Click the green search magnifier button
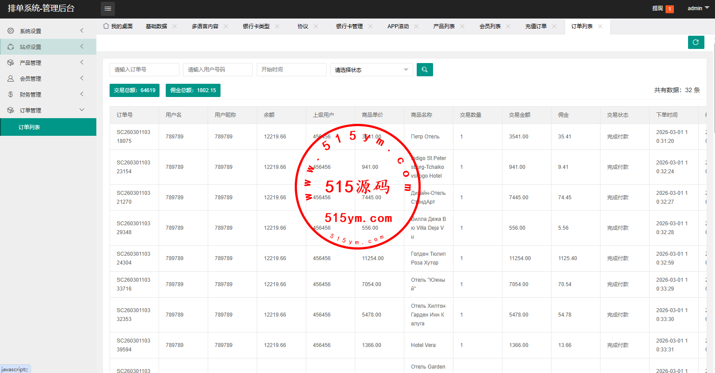This screenshot has width=715, height=373. [x=425, y=70]
